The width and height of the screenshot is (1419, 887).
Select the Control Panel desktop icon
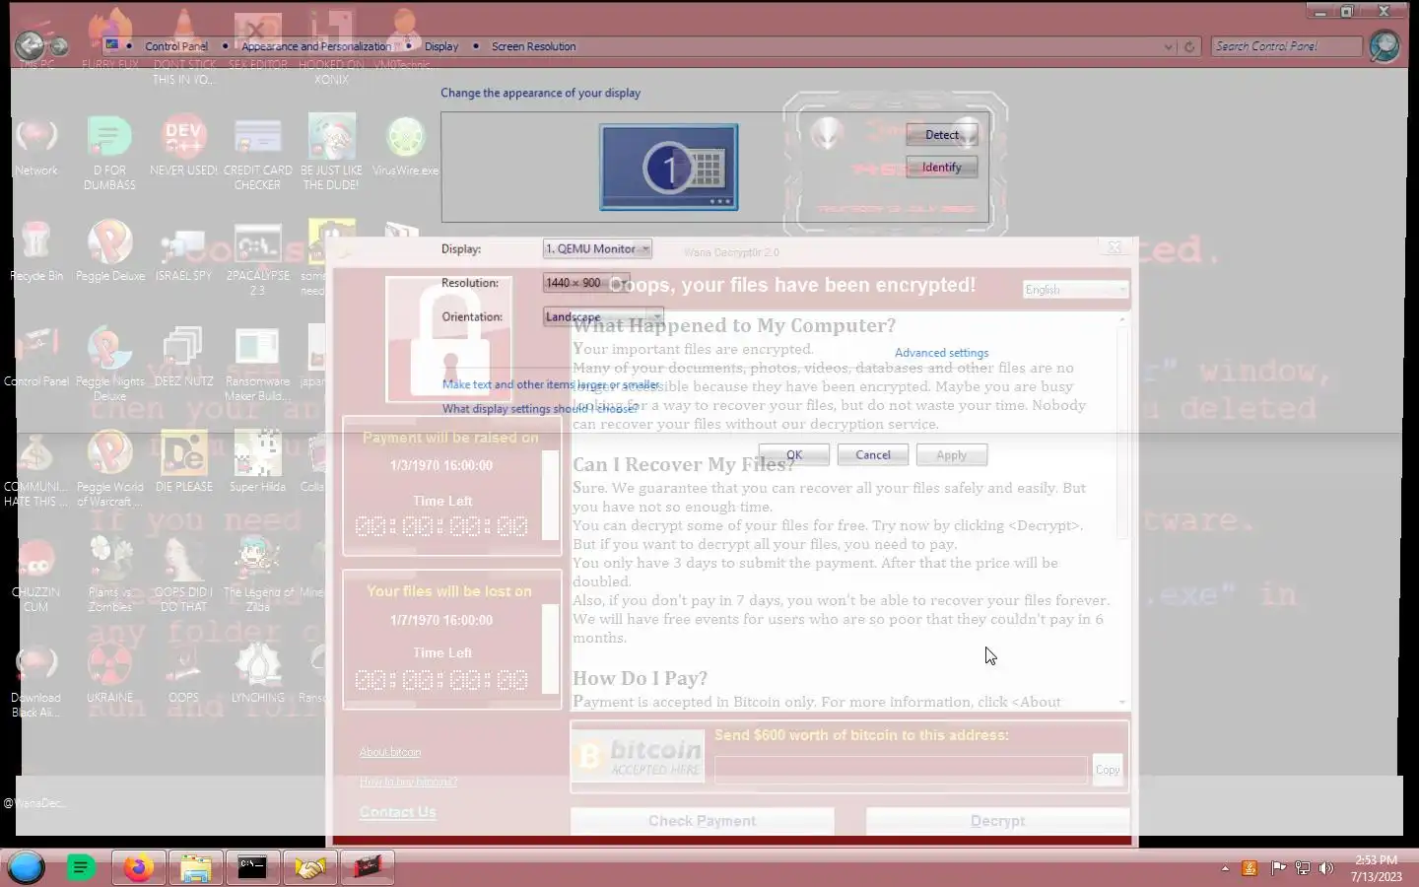pos(36,357)
